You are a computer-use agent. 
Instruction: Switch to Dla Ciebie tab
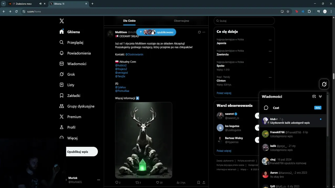(129, 21)
